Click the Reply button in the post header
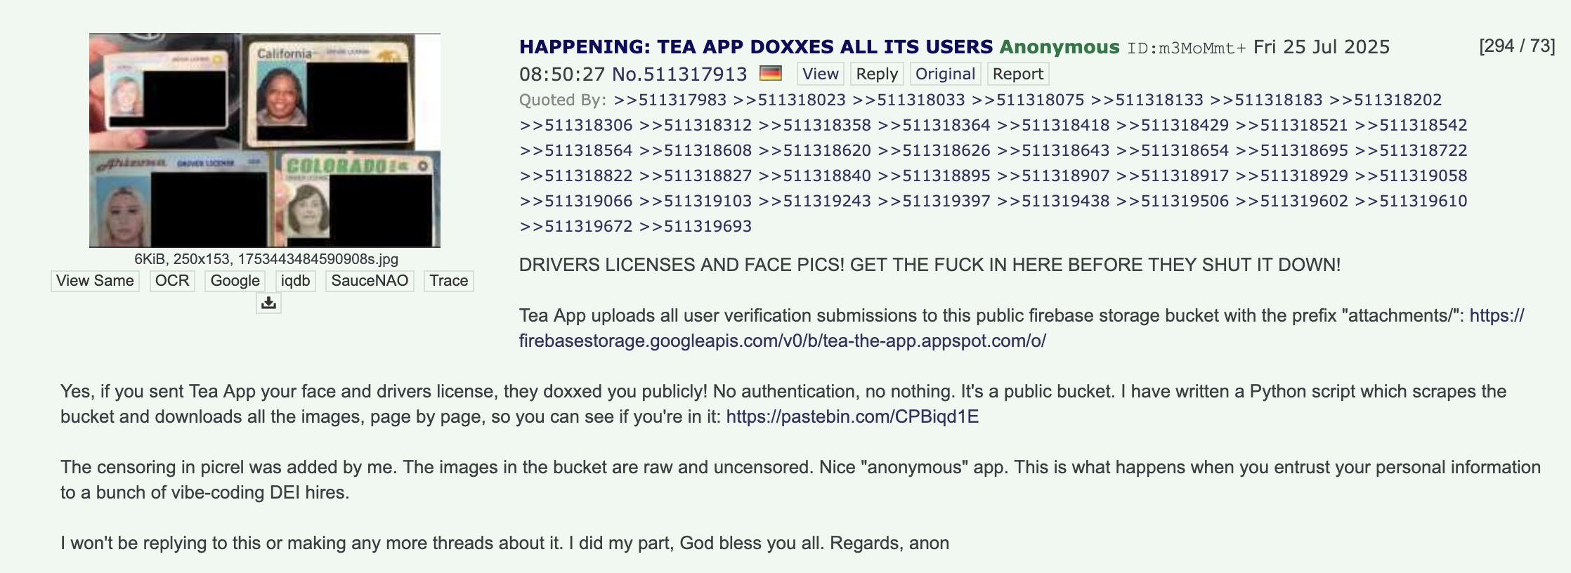 tap(877, 74)
